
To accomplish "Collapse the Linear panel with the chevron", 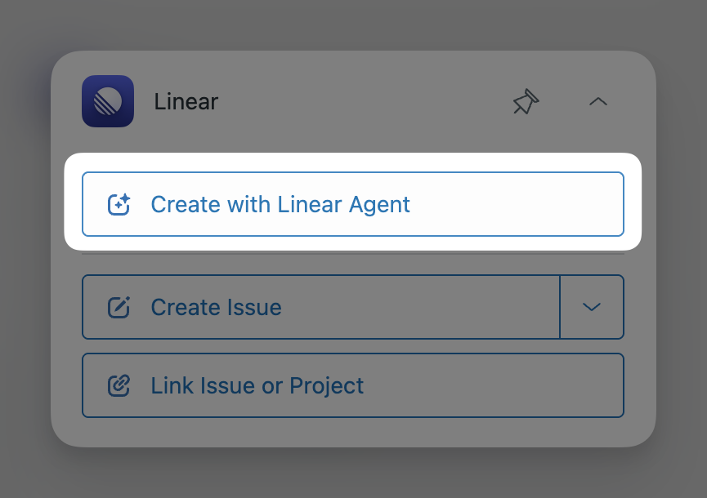I will tap(597, 102).
